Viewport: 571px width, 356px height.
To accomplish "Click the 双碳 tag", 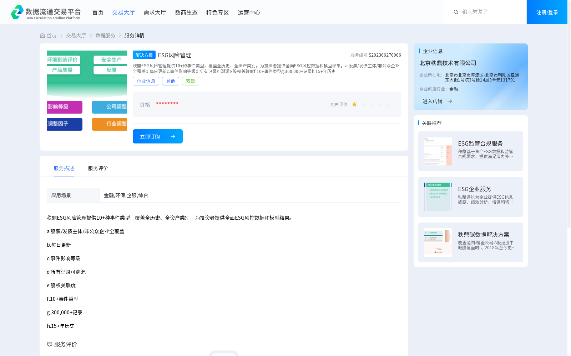I will click(x=191, y=81).
